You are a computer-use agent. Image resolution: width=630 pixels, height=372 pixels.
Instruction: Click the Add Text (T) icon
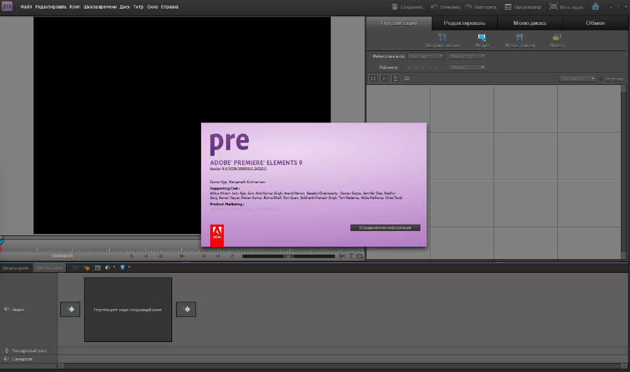coord(351,256)
